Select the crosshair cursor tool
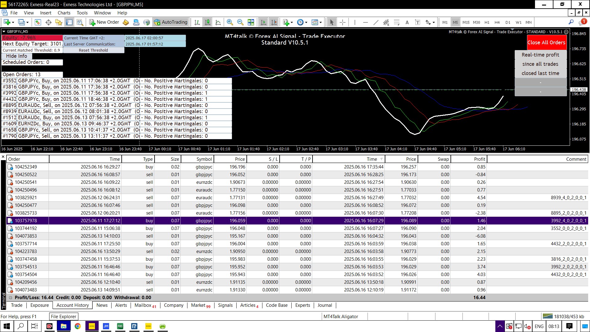The width and height of the screenshot is (590, 332). [x=343, y=22]
